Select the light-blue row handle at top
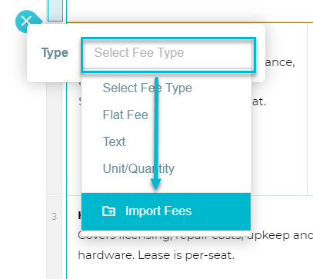 55,11
